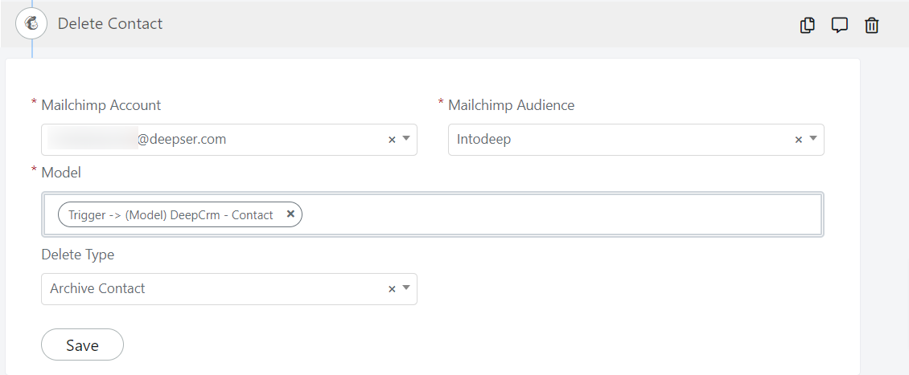Clear the Mailchimp Account selection
Image resolution: width=909 pixels, height=375 pixels.
coord(392,140)
